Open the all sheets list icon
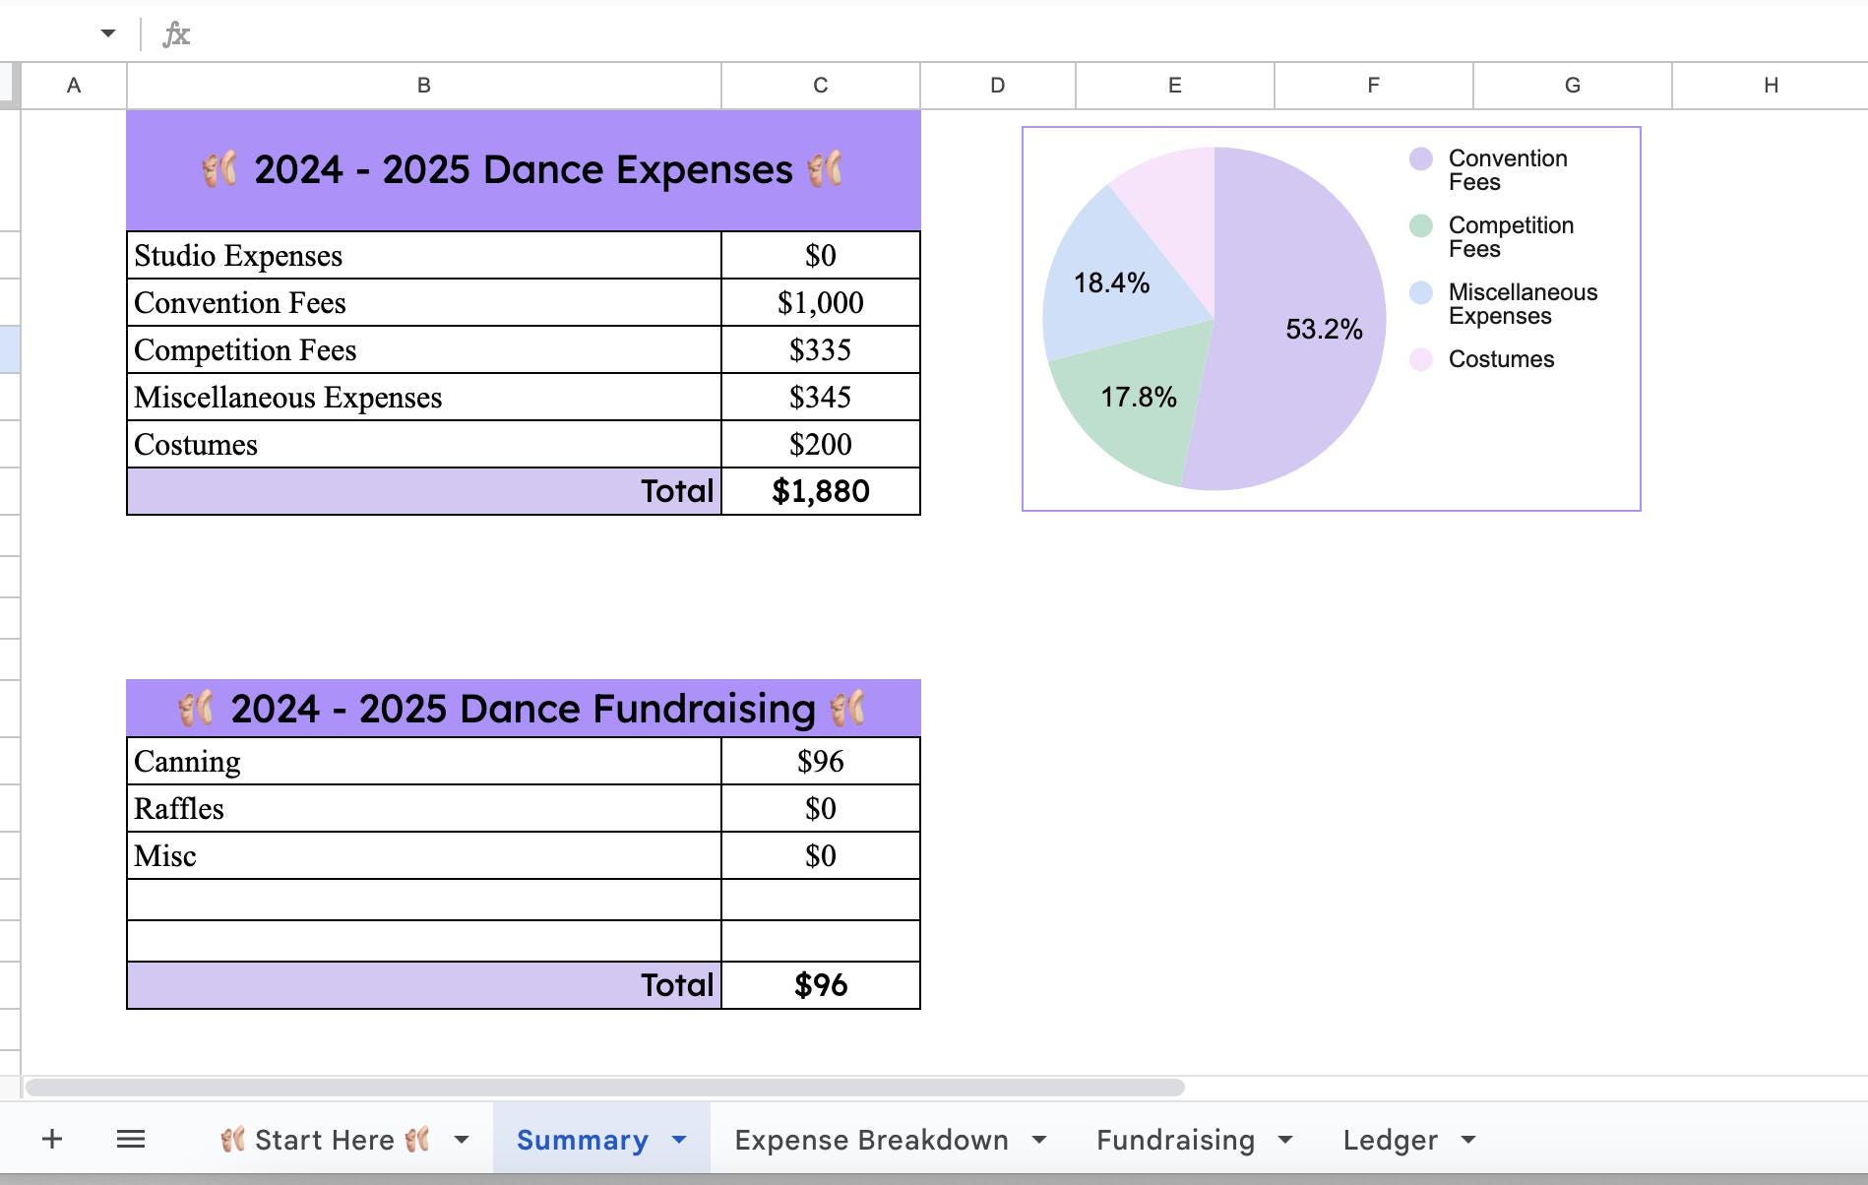The image size is (1868, 1185). pyautogui.click(x=131, y=1139)
